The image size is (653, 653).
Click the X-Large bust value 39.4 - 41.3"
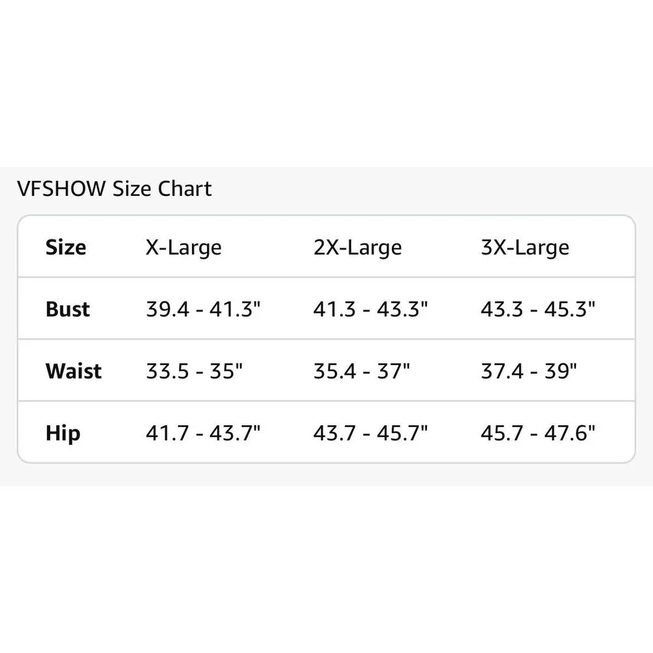203,309
